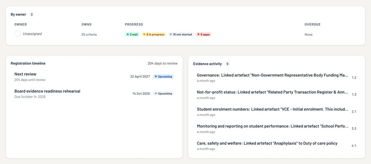This screenshot has width=371, height=164.
Task: Open "Board evidence readiness rehearsal" entry
Action: click(x=94, y=93)
